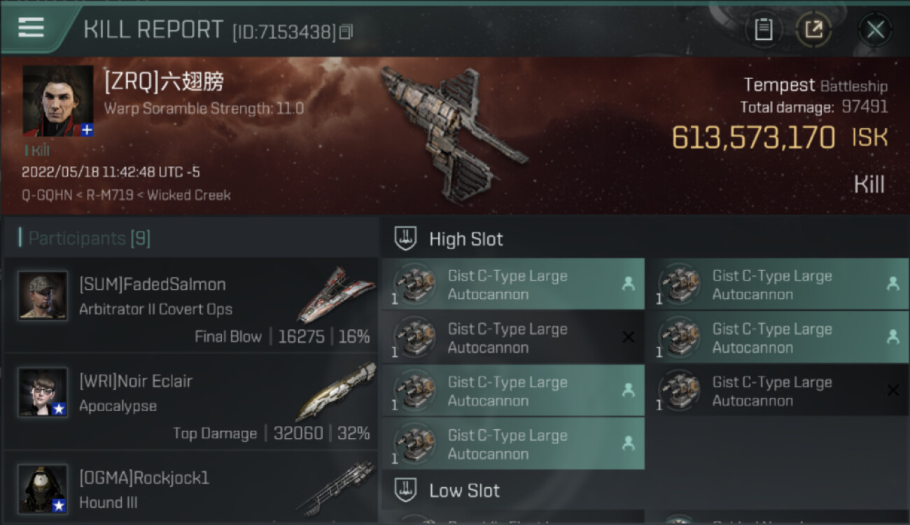Select the Tempest ship image
This screenshot has width=910, height=525.
click(454, 133)
